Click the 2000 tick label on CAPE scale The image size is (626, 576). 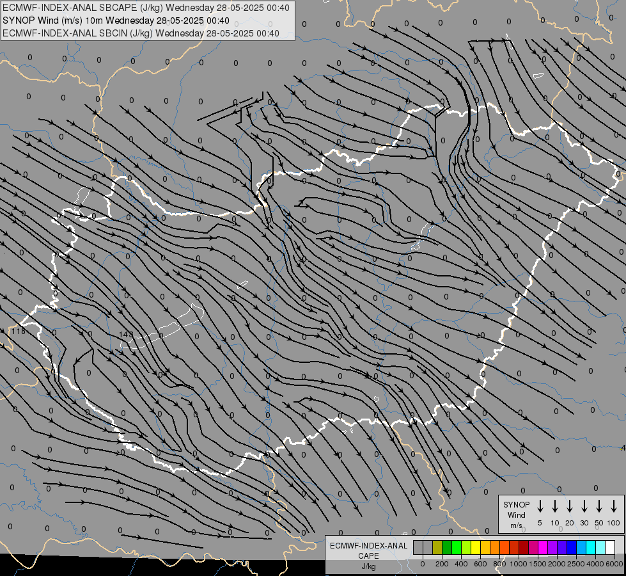[556, 564]
